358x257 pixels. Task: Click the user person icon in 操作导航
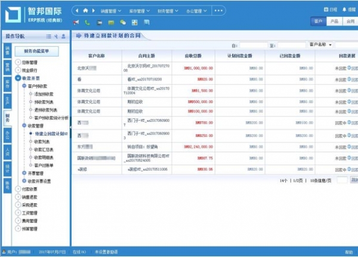point(63,36)
